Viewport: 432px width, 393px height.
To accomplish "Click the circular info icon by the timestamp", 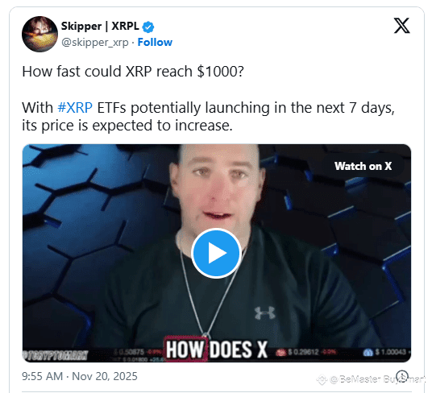I will (402, 376).
